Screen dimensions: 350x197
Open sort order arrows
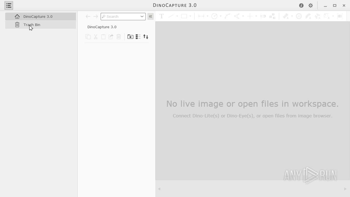(146, 37)
